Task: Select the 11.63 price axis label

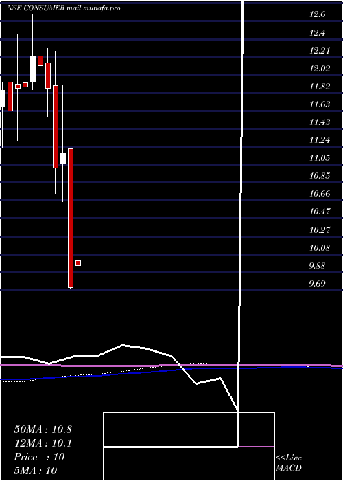Action: tap(320, 104)
